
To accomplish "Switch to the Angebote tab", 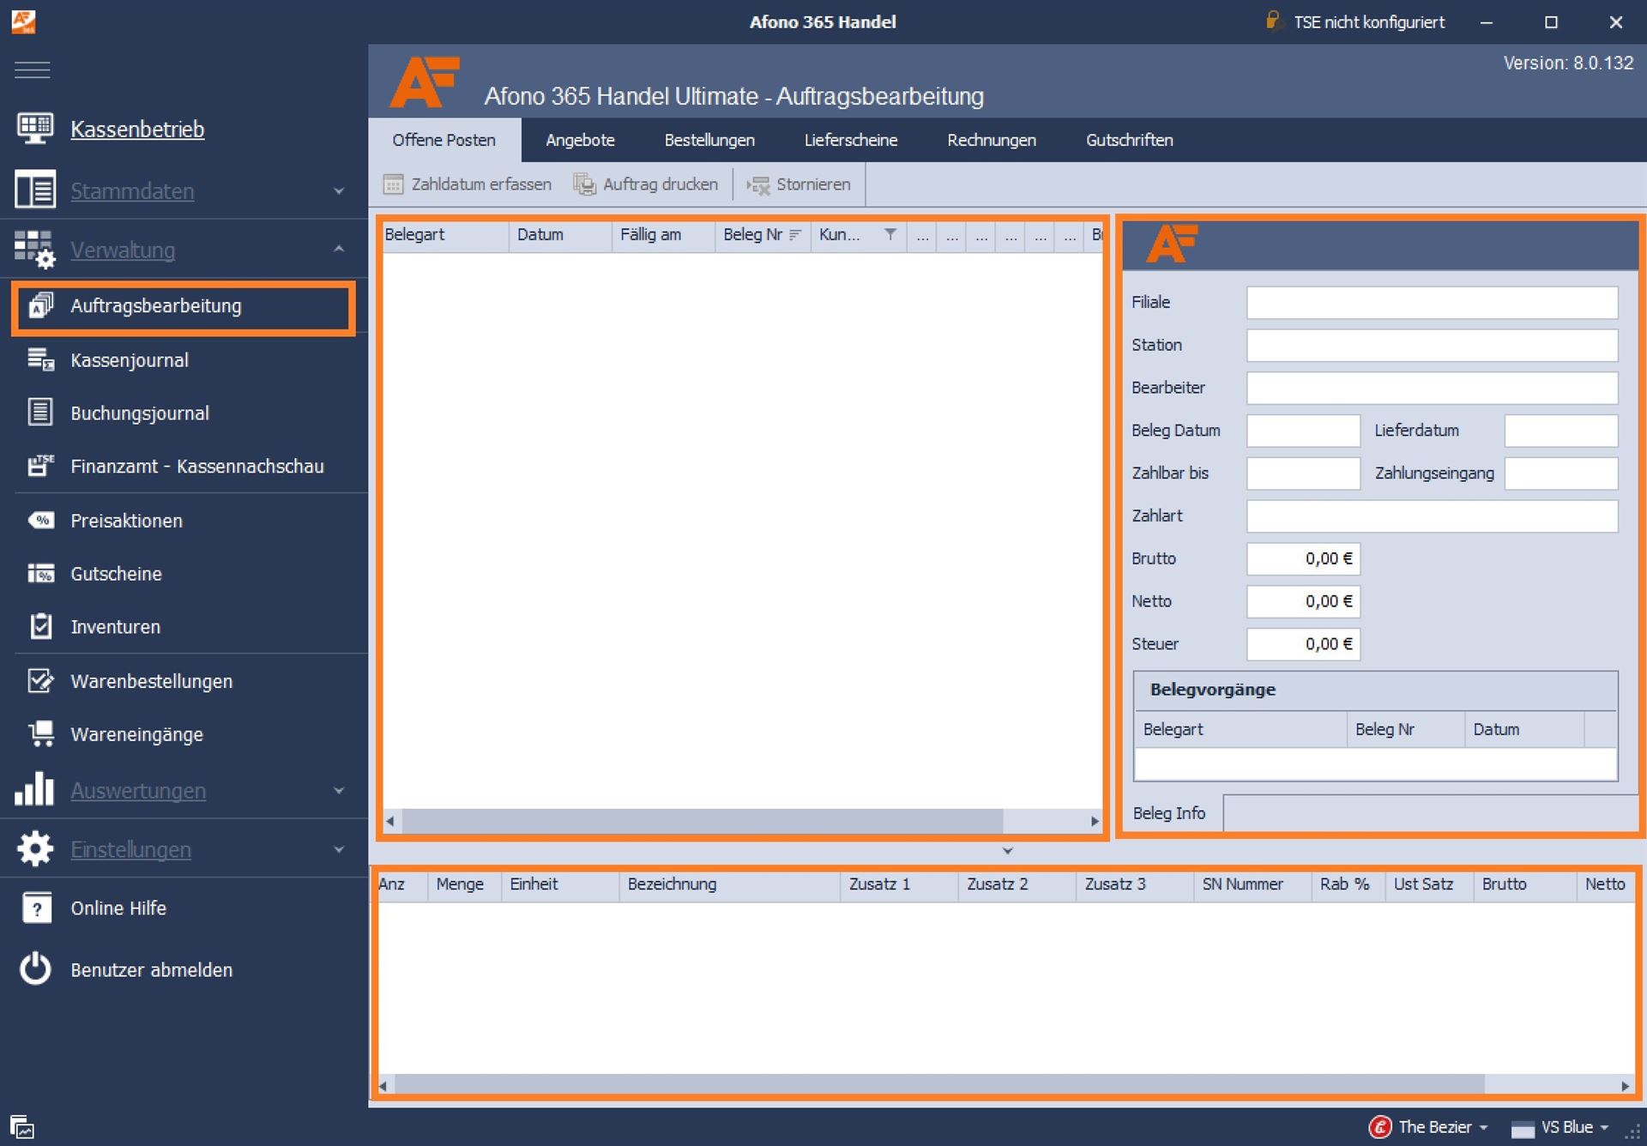I will (581, 140).
